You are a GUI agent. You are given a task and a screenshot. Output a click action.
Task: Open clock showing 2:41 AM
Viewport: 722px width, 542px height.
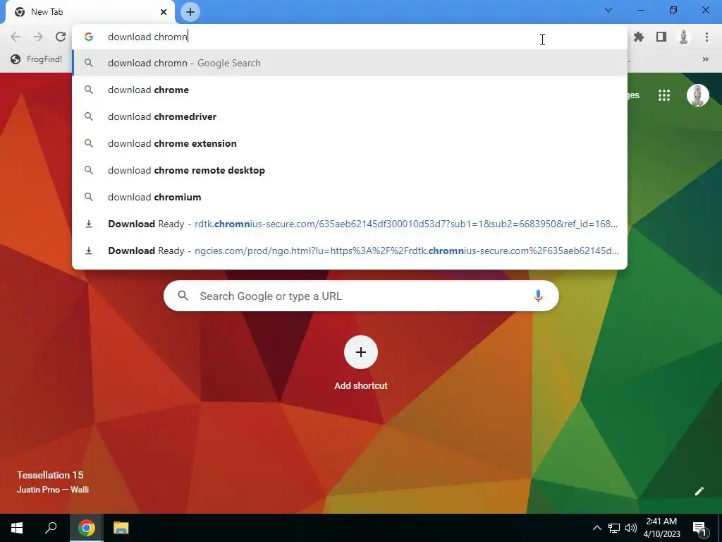[x=661, y=528]
